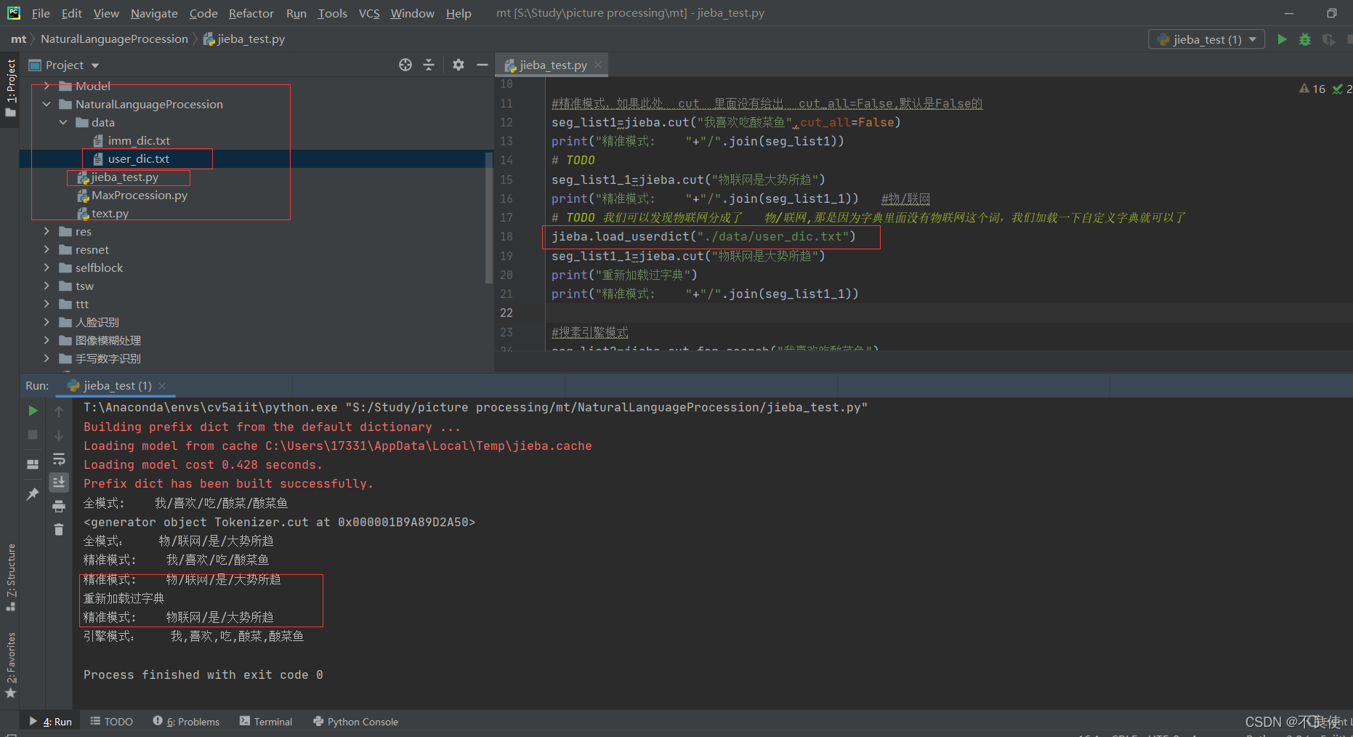
Task: Close the jieba_test (1) Run tab
Action: (162, 385)
